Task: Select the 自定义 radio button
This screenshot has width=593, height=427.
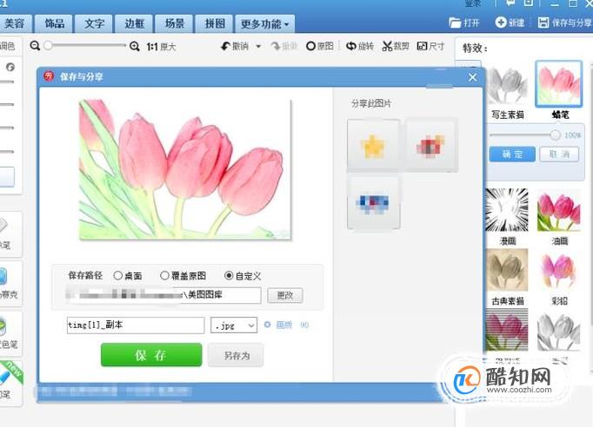Action: pyautogui.click(x=229, y=276)
